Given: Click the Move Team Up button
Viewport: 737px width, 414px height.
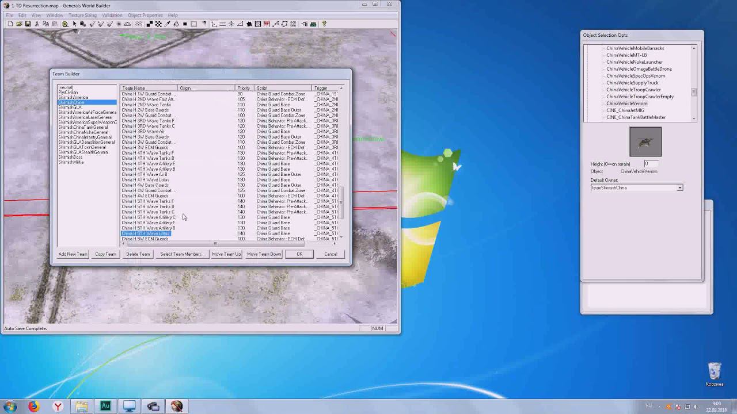Looking at the screenshot, I should [x=226, y=254].
